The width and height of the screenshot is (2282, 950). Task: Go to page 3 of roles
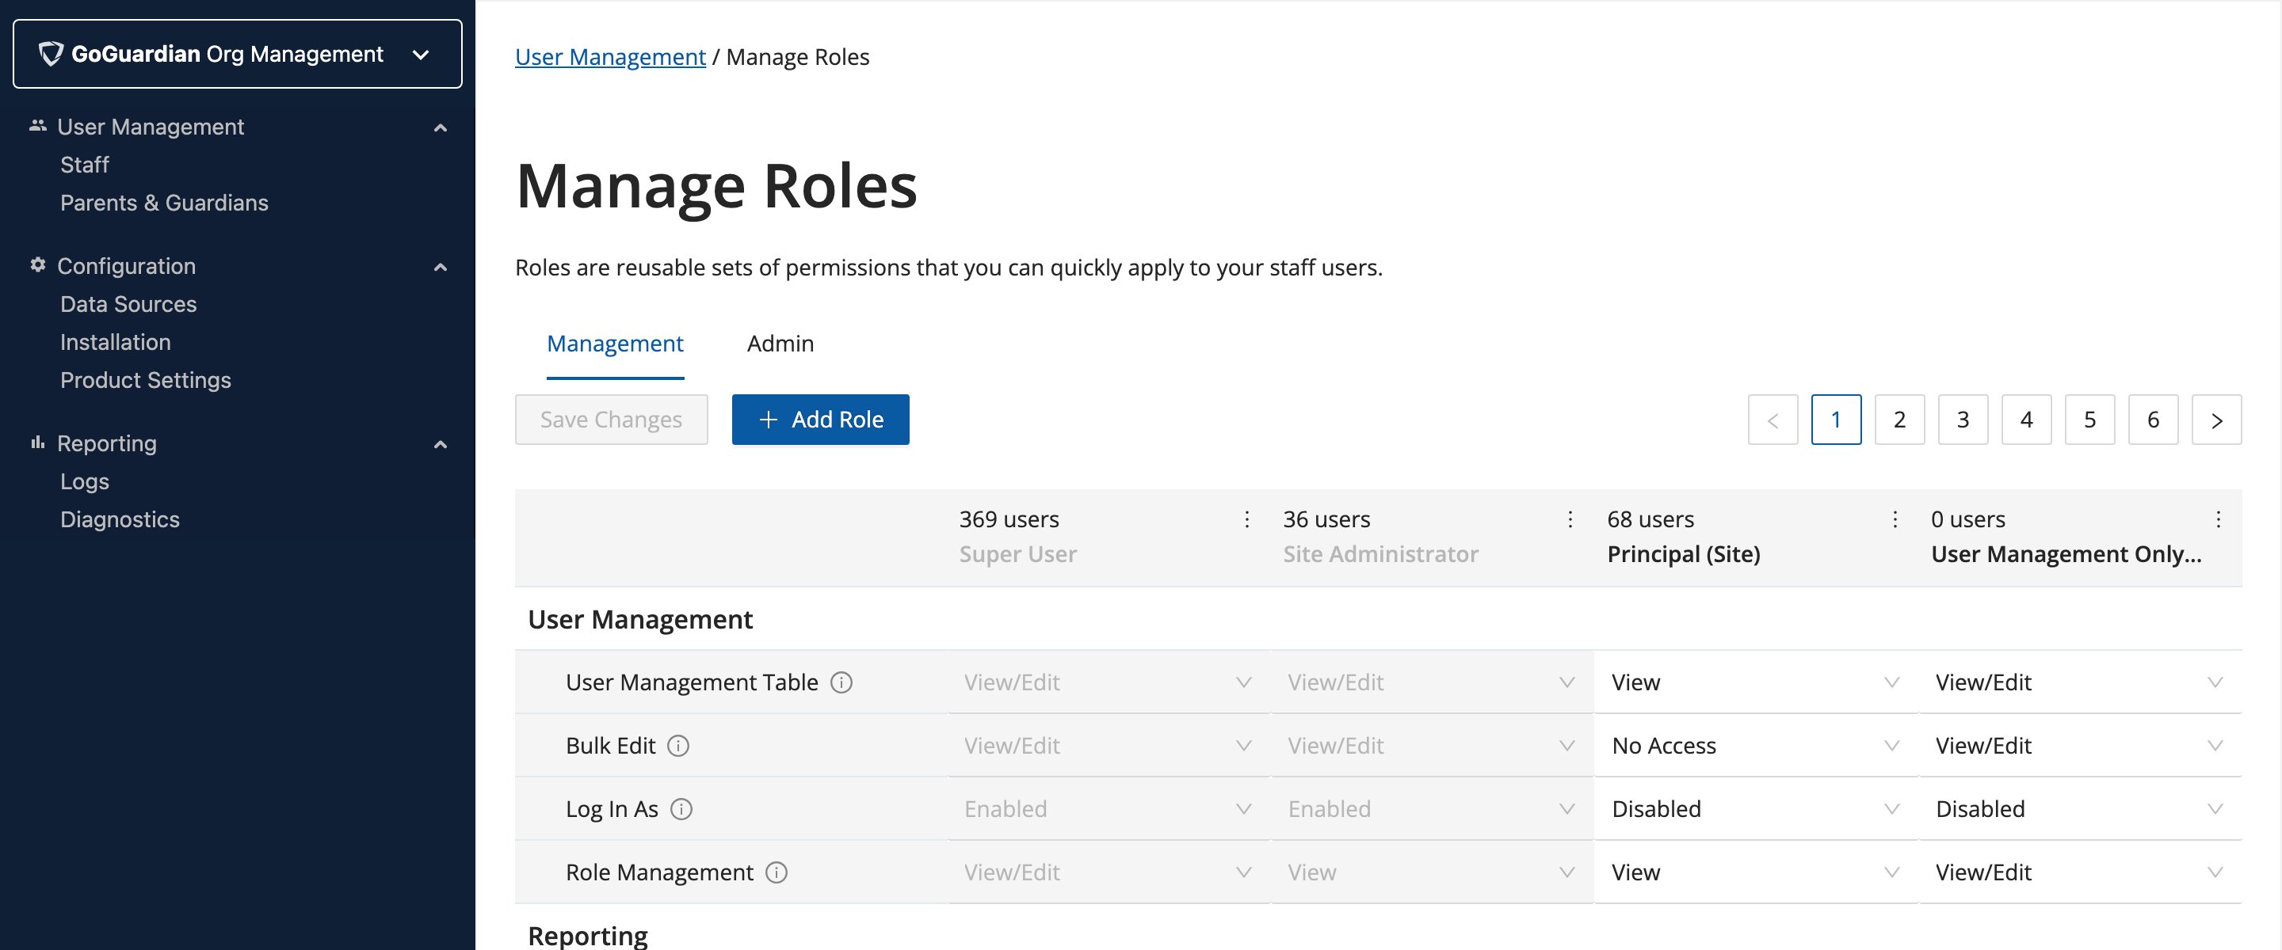tap(1963, 420)
